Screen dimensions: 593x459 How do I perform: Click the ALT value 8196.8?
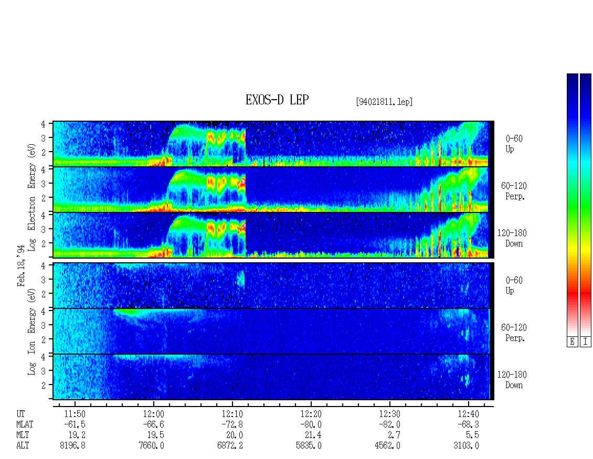point(72,446)
